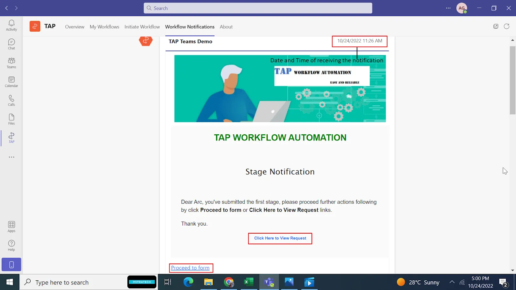Go to Teams in the sidebar
Viewport: 516px width, 290px height.
pos(11,63)
